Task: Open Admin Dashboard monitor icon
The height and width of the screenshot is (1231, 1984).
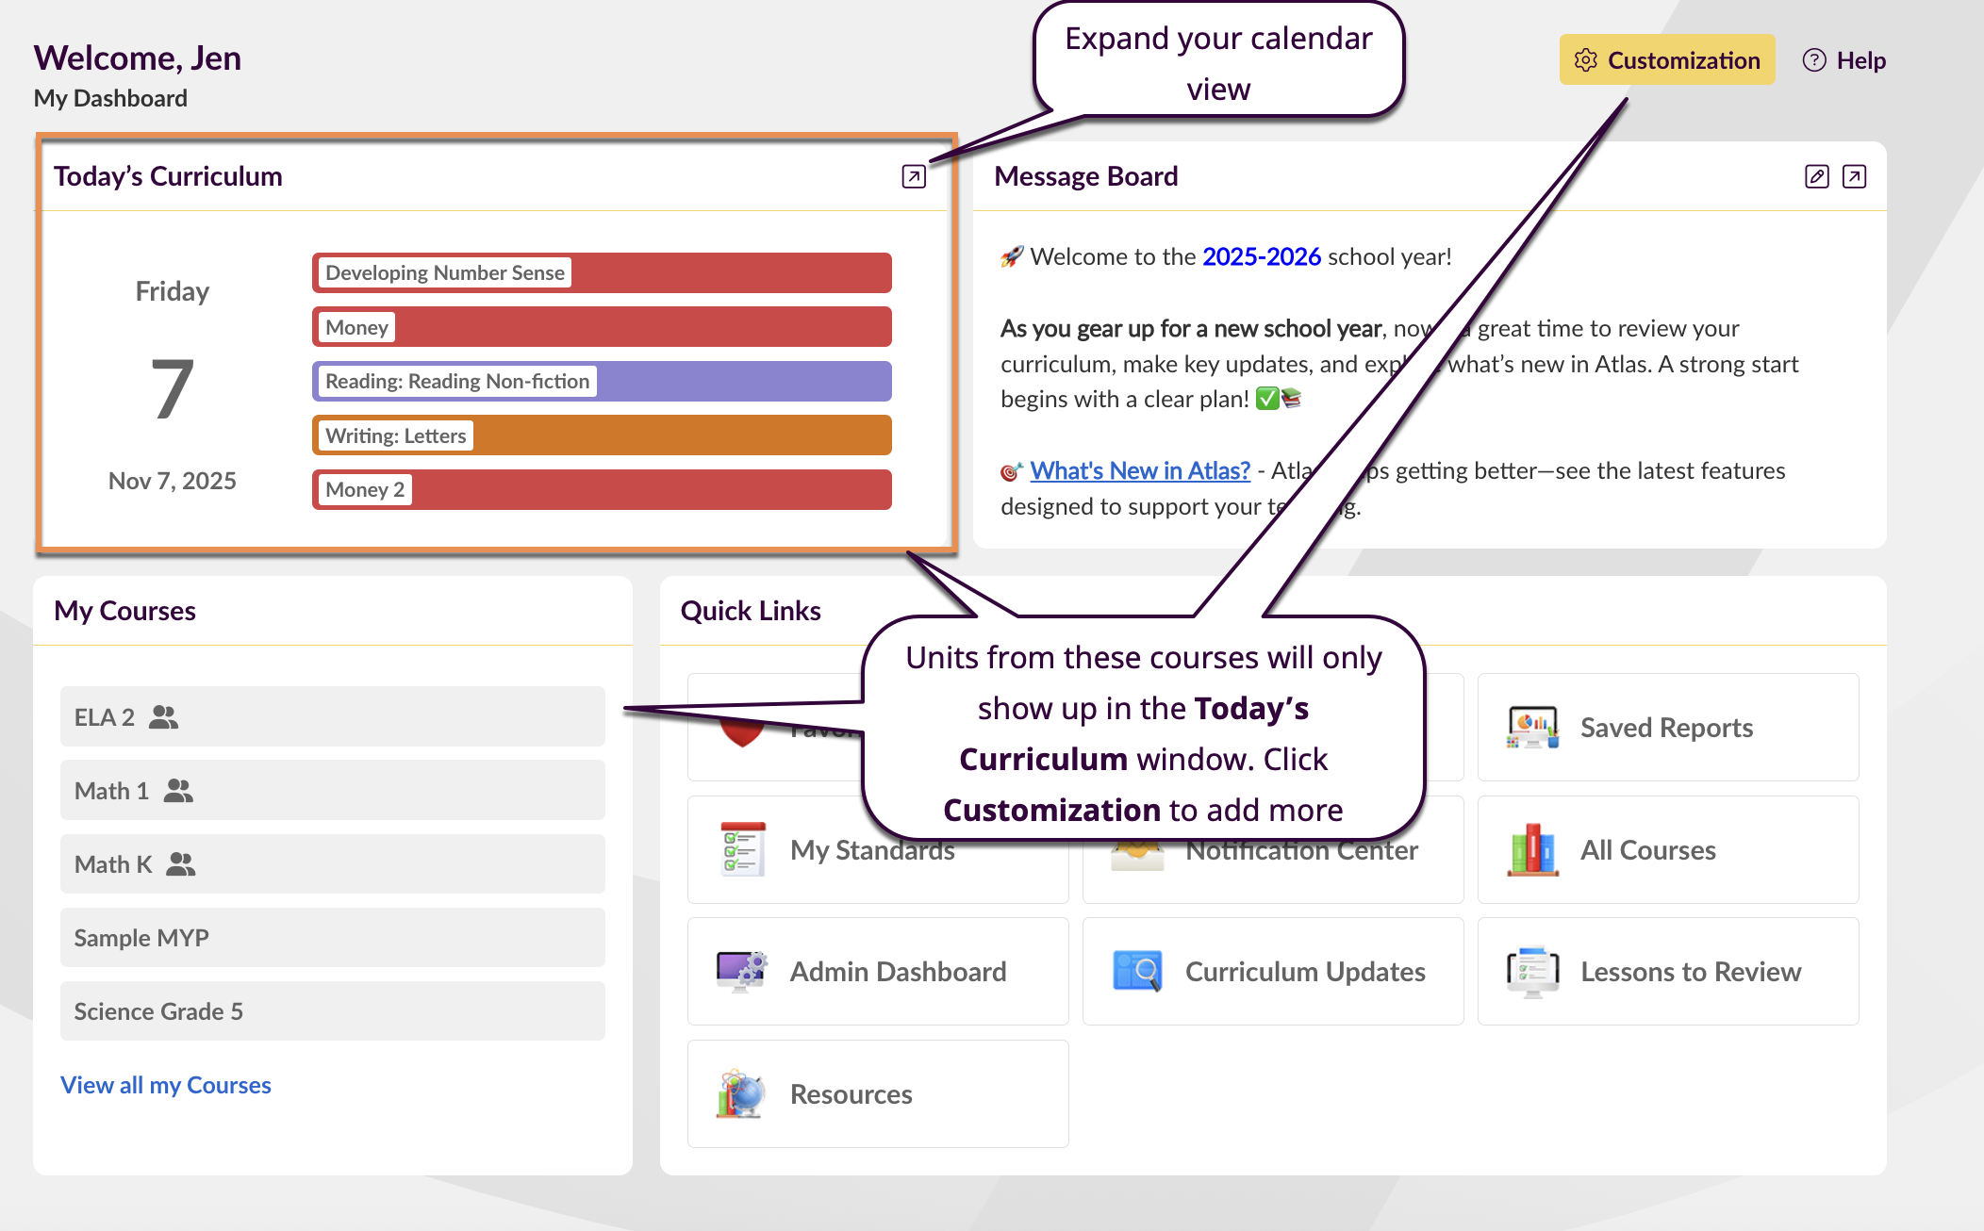Action: point(741,972)
